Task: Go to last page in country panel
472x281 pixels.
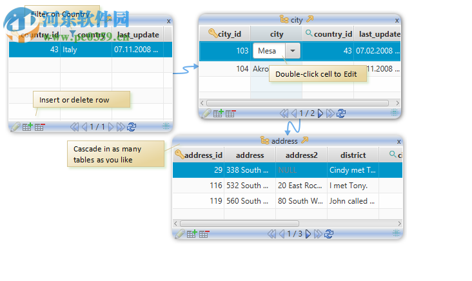Action: 121,127
